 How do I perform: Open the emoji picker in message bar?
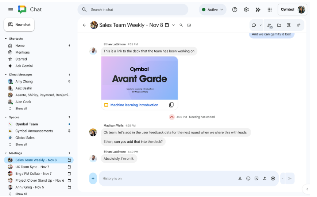pos(248,178)
